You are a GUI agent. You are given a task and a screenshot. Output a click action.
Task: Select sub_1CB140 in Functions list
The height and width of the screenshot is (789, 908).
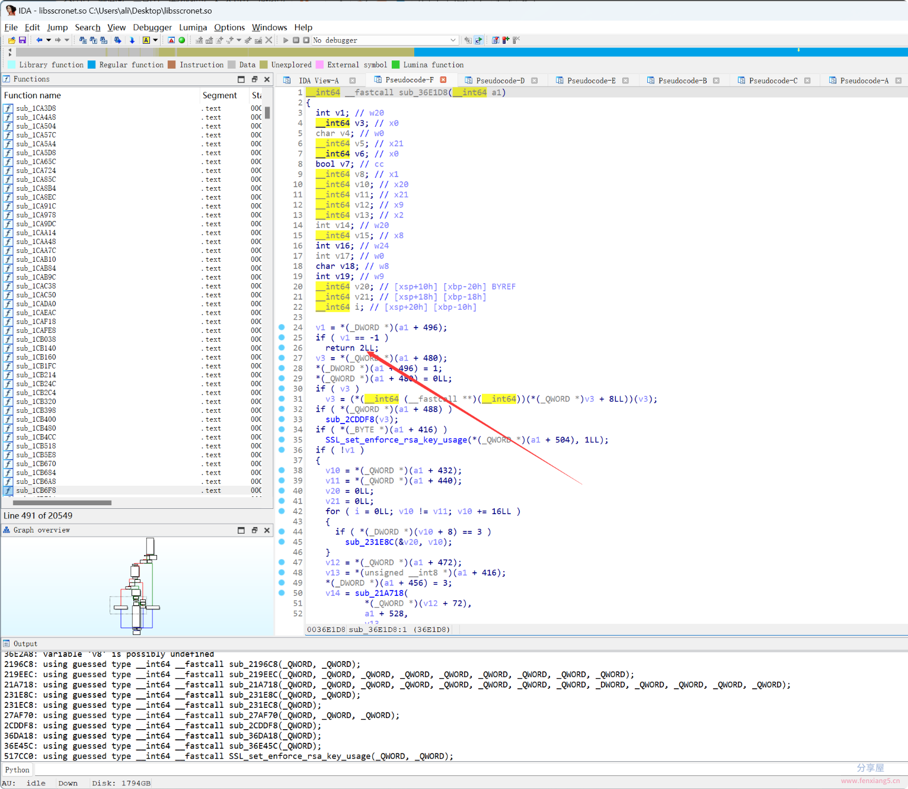36,348
